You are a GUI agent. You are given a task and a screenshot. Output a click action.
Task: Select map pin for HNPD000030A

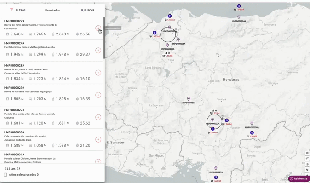pyautogui.click(x=252, y=124)
